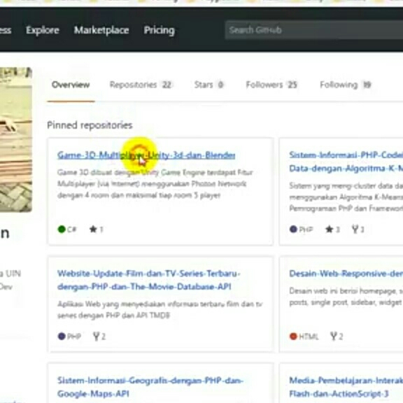Click the Sistem yang meng-cluster data description

pyautogui.click(x=346, y=197)
